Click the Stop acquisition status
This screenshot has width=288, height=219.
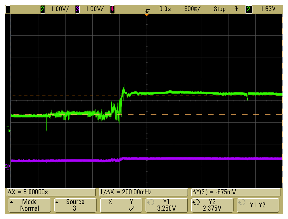[219, 9]
